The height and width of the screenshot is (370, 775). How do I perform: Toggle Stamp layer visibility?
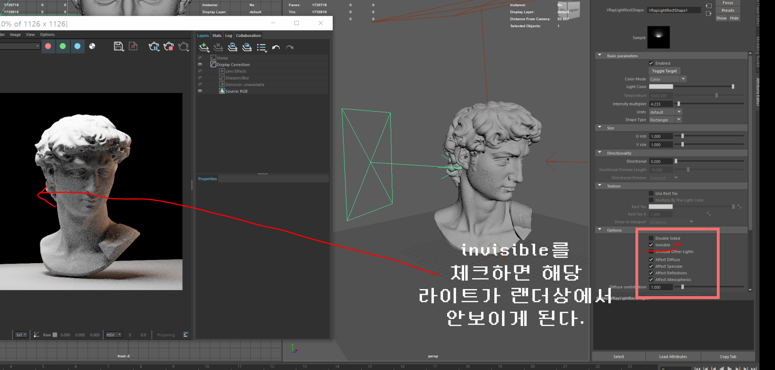(200, 58)
